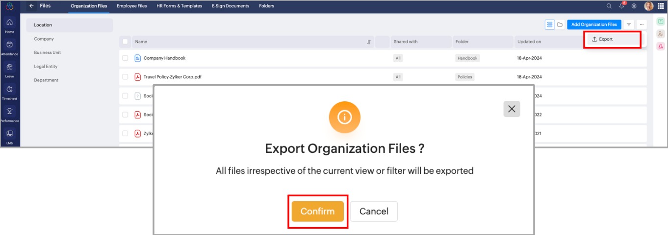Viewport: 668px width, 235px height.
Task: Select Location in the left panel
Action: (70, 25)
